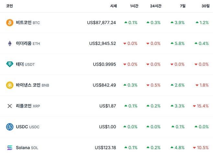Open the 바이낸스 코인 BNB link

click(32, 85)
